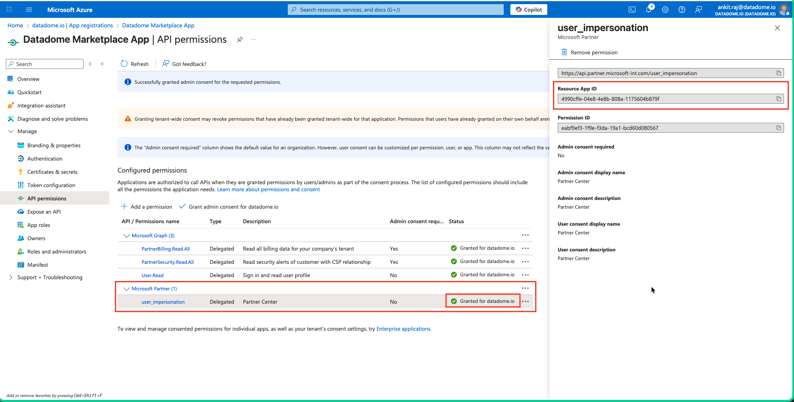
Task: Open Branding & properties
Action: coord(55,145)
